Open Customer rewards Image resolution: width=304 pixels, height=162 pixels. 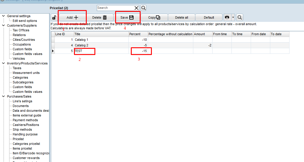coord(26,158)
